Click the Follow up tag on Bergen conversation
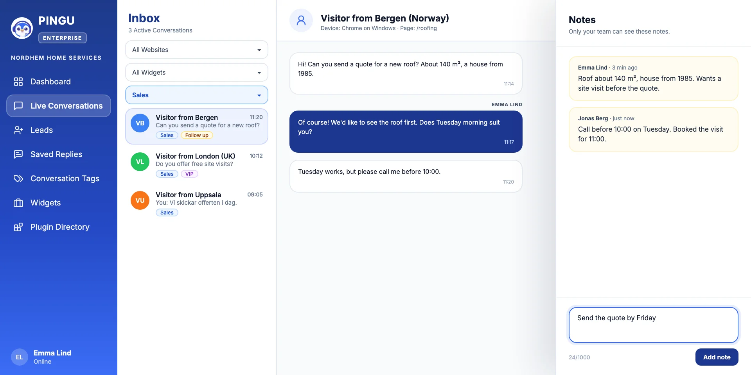The image size is (751, 375). 197,135
